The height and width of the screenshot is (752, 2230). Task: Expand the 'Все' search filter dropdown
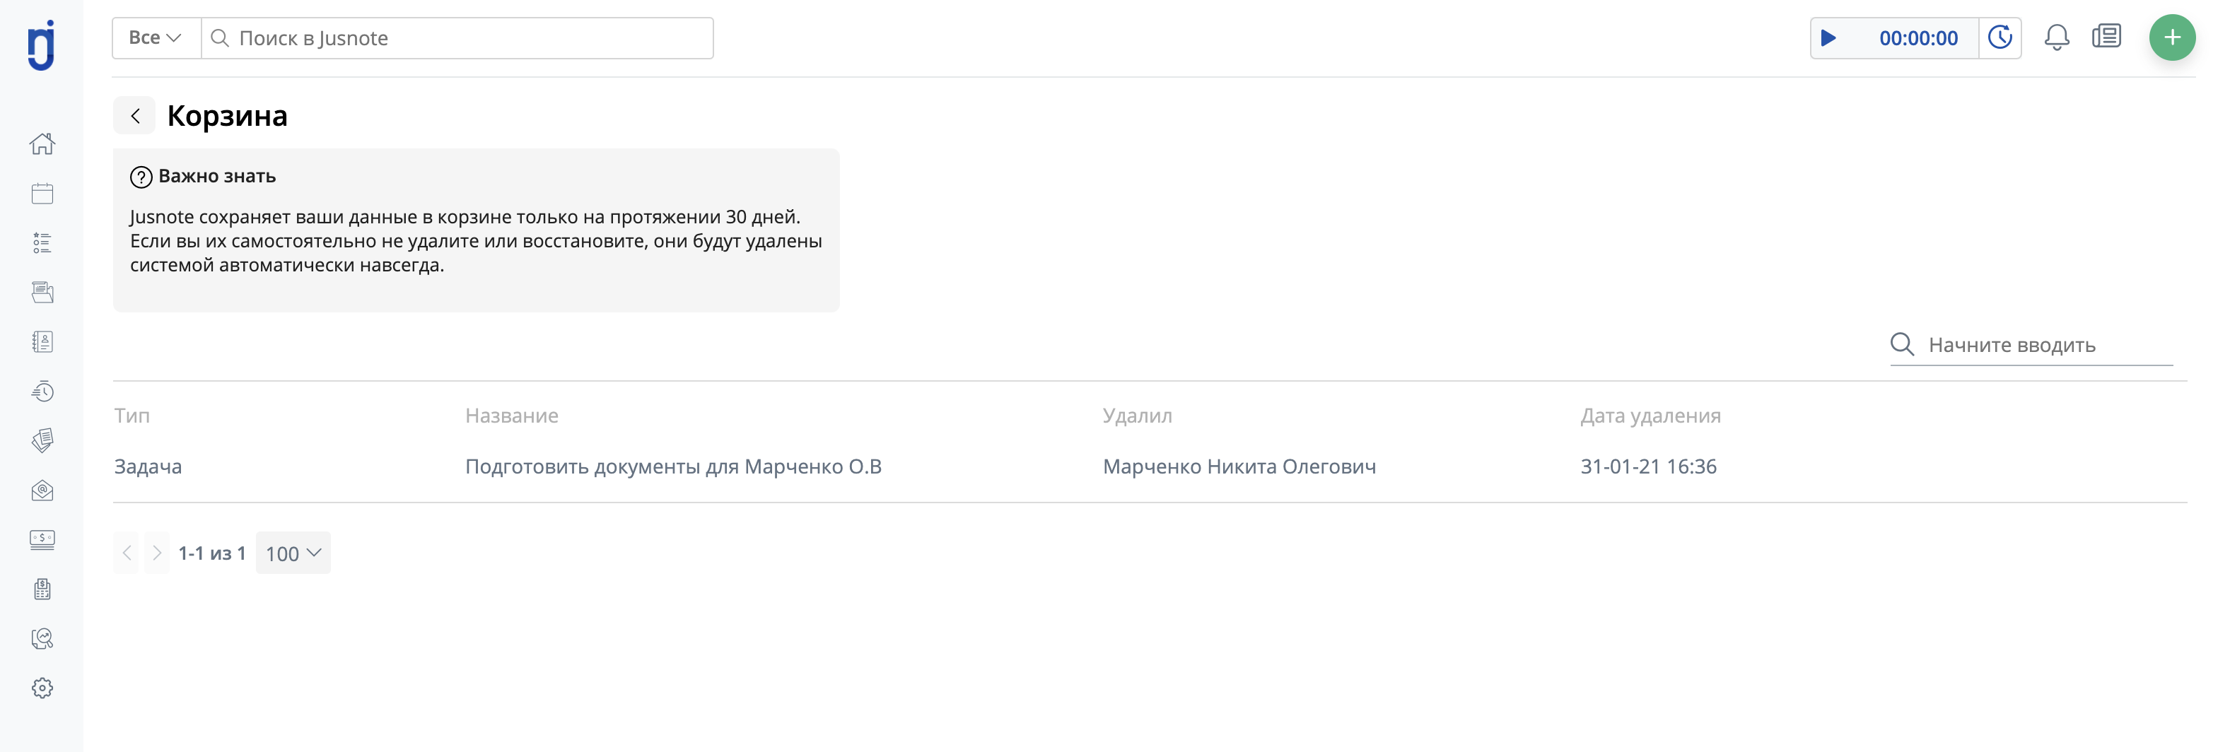[156, 38]
